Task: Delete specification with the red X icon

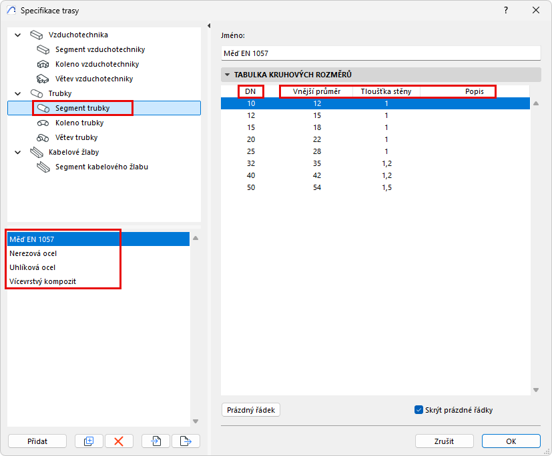Action: point(119,441)
